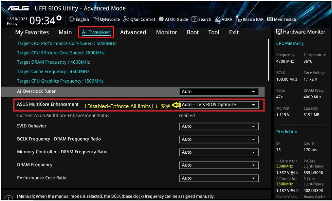
Task: Switch to the Main tab
Action: [x=65, y=32]
